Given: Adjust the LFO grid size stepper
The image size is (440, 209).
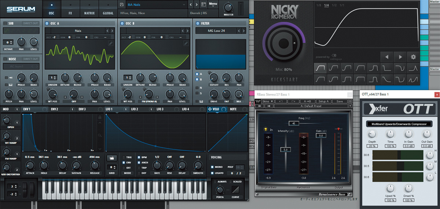Looking at the screenshot, I should point(111,167).
